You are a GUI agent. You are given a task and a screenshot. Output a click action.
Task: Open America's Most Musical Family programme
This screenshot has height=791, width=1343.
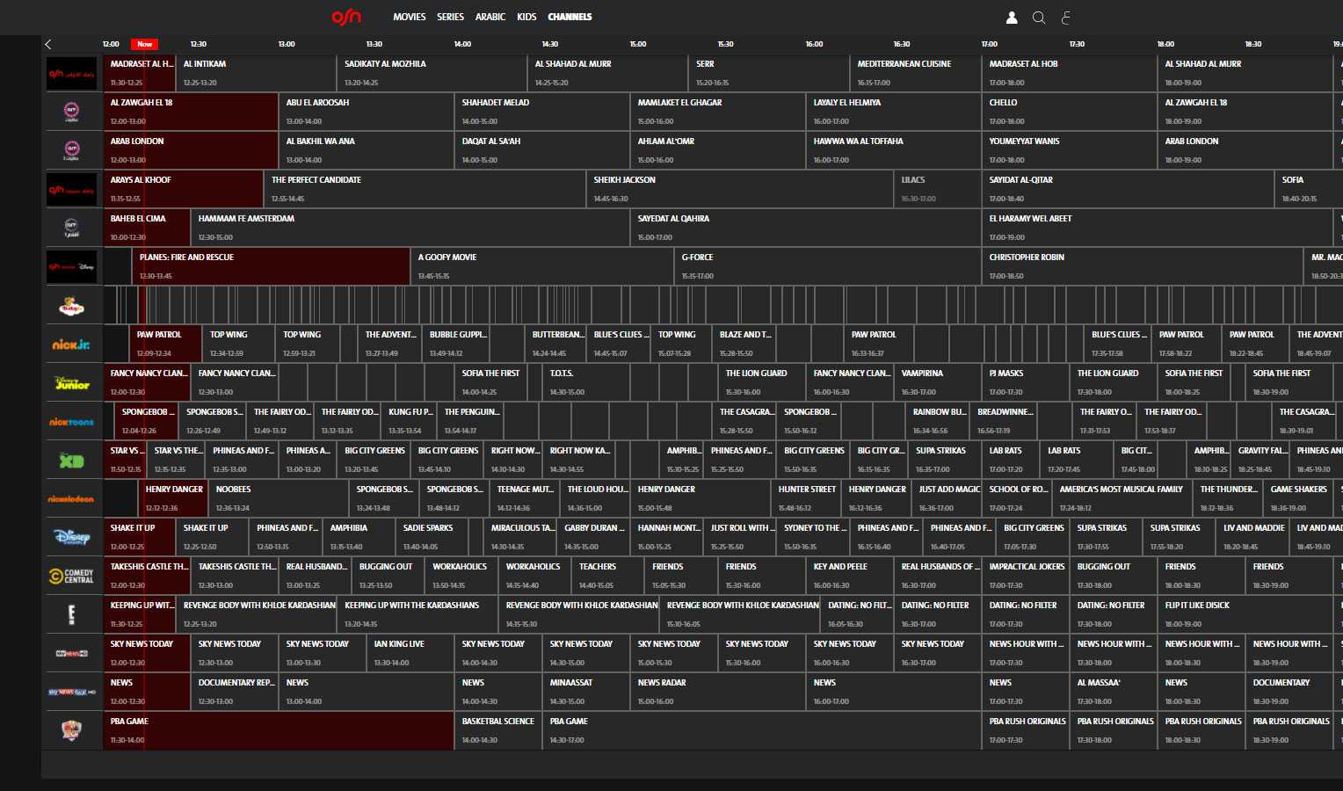(x=1122, y=499)
